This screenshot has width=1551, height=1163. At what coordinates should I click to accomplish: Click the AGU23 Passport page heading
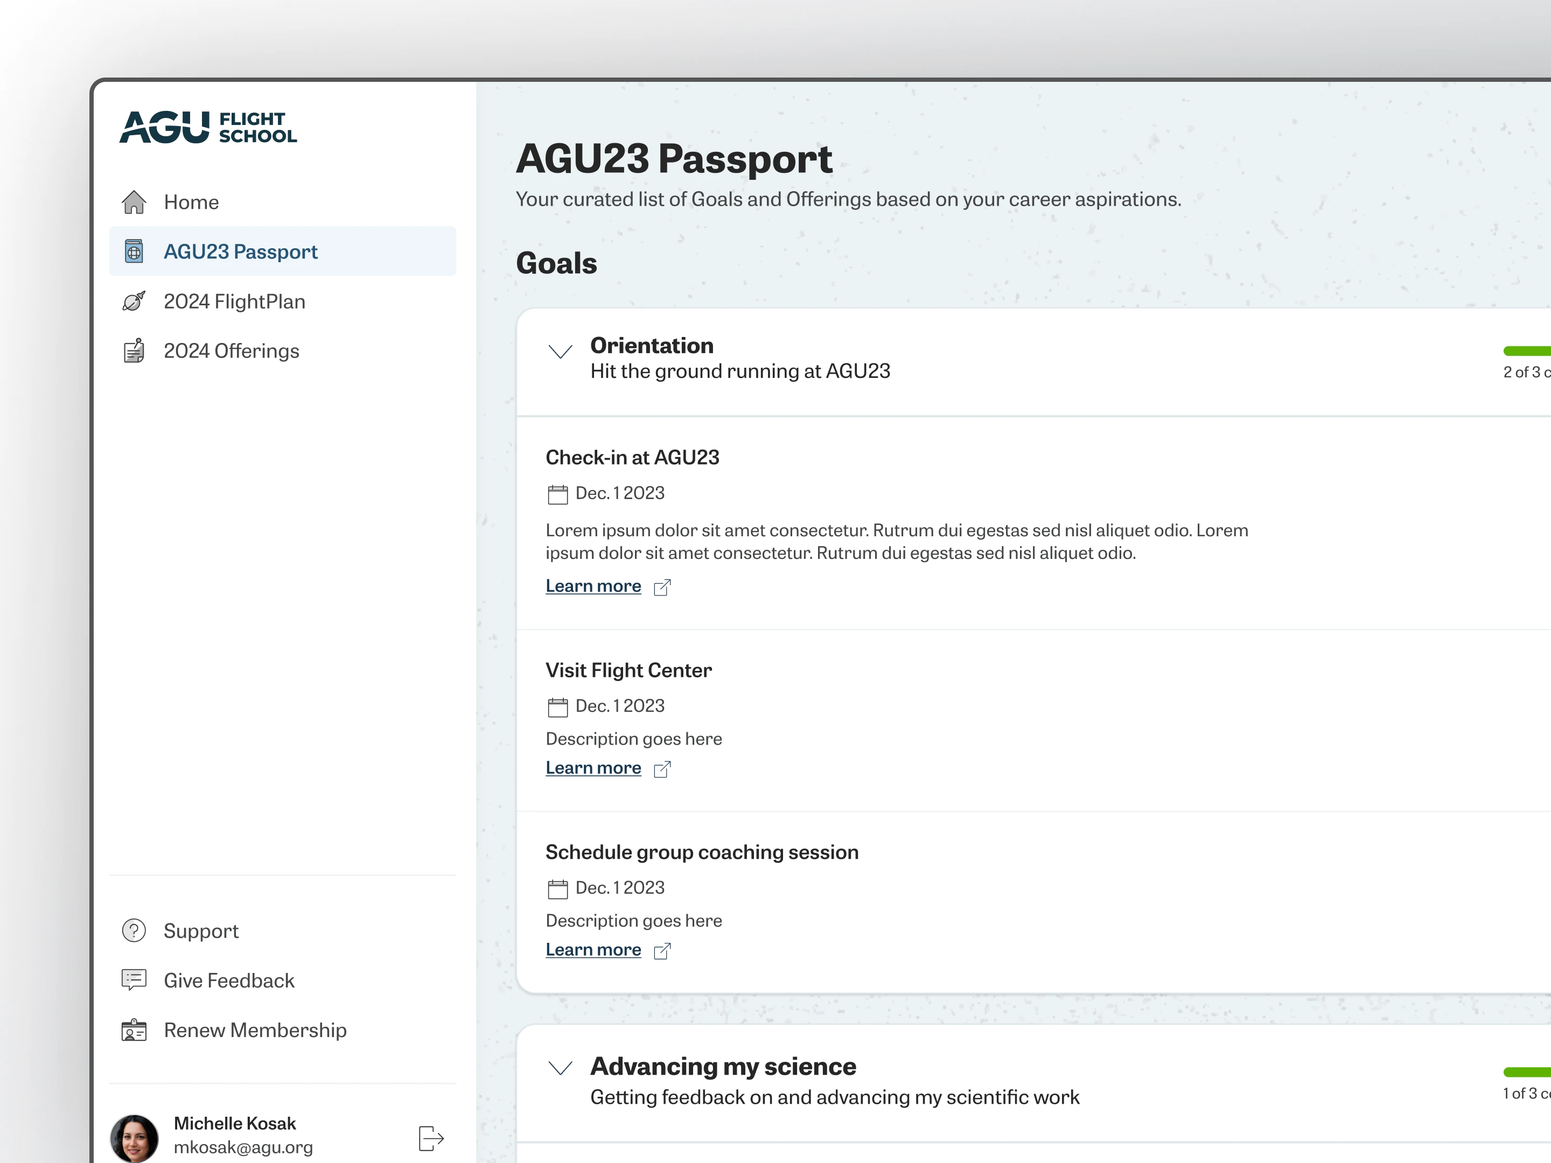click(x=675, y=158)
